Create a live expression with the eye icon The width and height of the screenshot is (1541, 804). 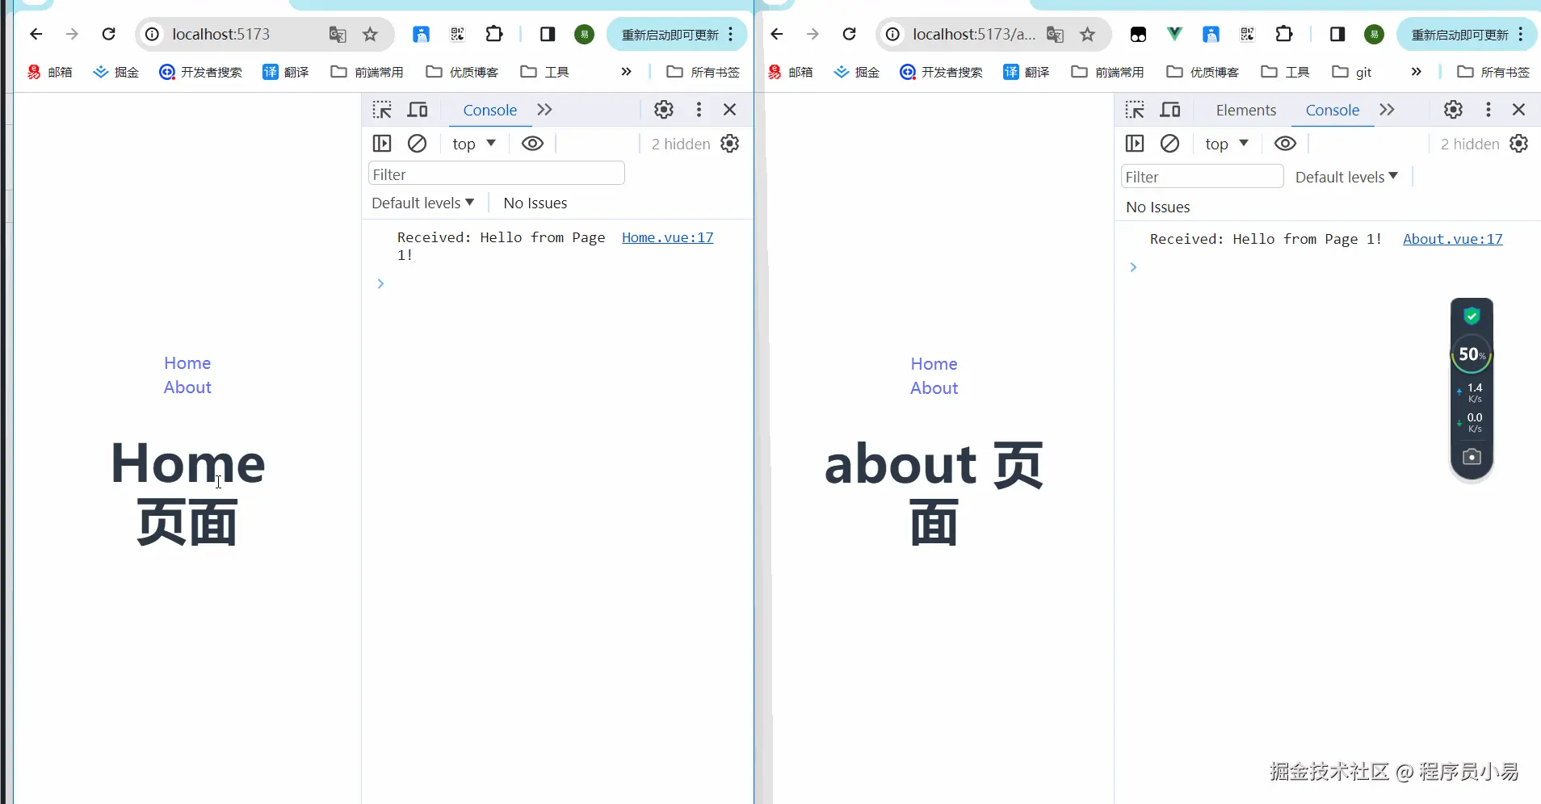tap(532, 144)
